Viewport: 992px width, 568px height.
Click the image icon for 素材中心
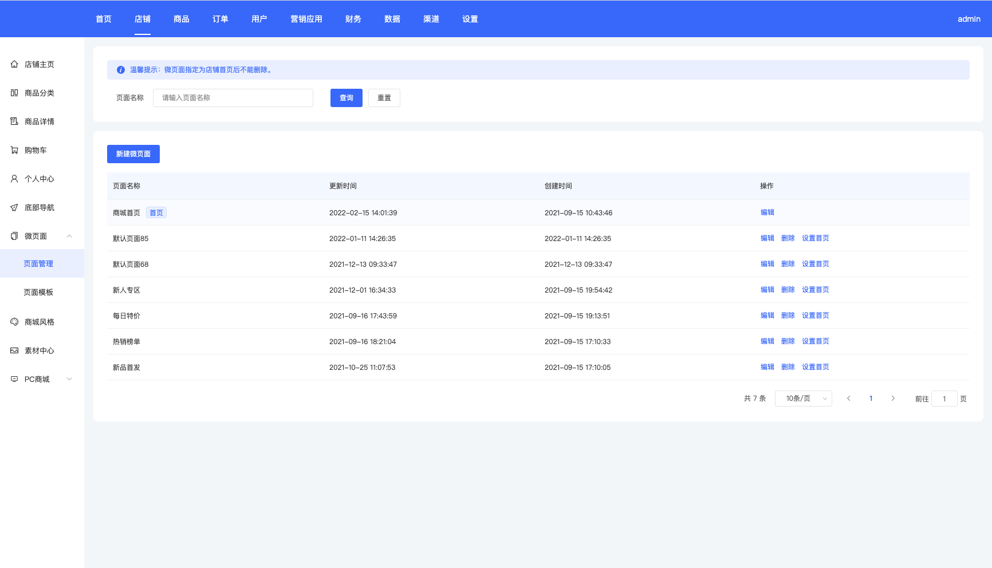[14, 350]
